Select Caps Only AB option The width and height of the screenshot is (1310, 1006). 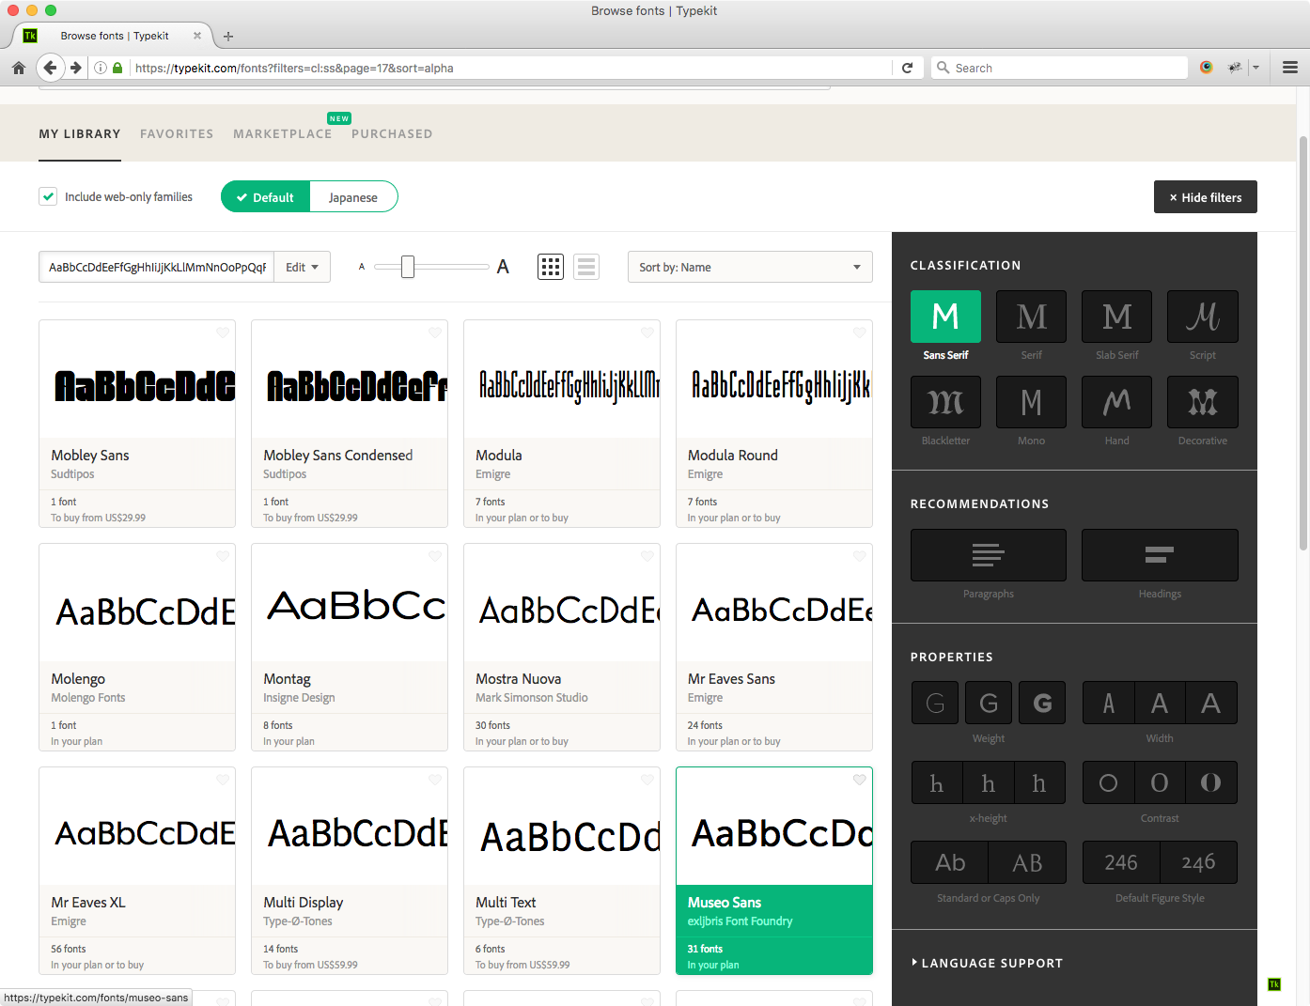1027,862
